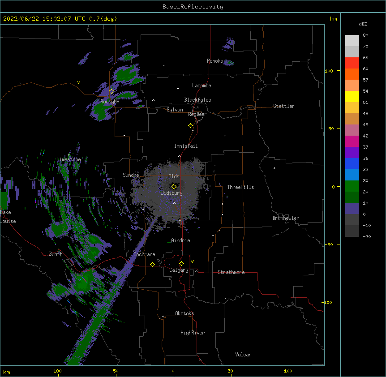Click the Sundre town label
386x377 pixels.
coord(131,175)
